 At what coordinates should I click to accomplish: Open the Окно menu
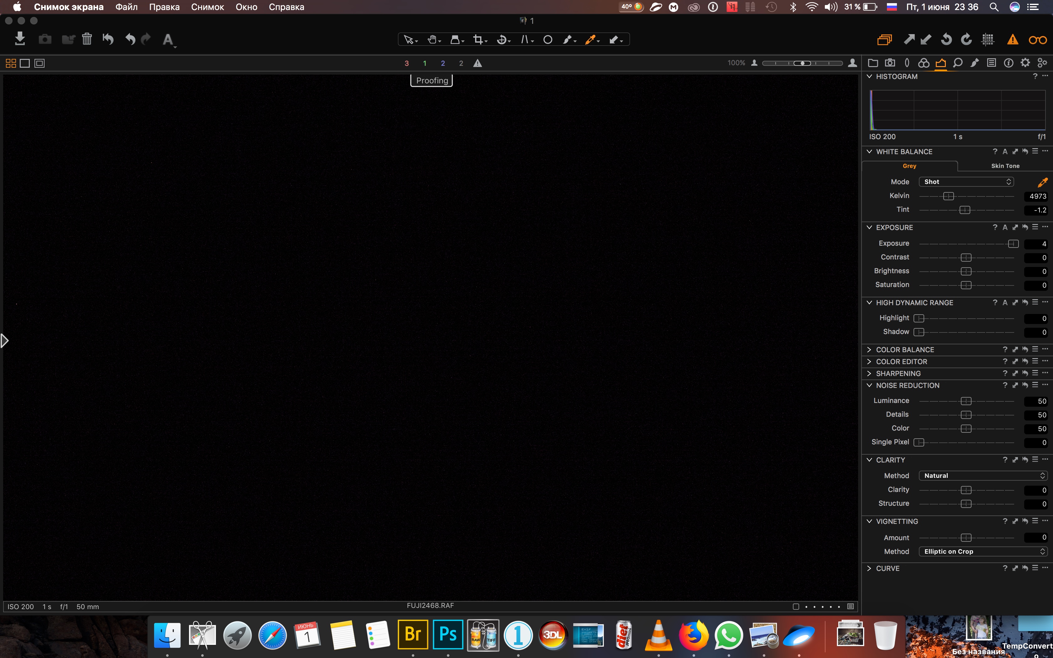pyautogui.click(x=246, y=7)
